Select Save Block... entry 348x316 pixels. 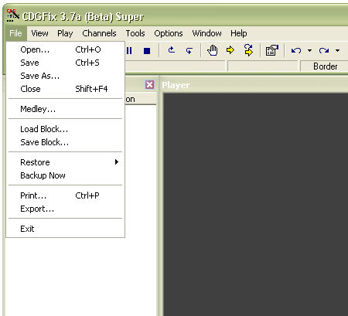(66, 142)
